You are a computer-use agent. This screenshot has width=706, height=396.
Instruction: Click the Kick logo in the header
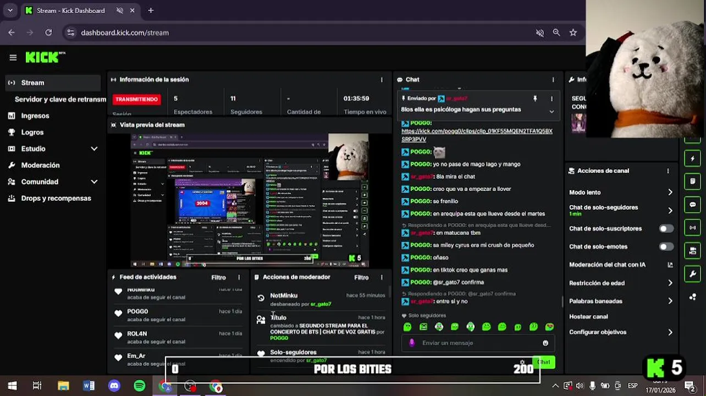(x=45, y=57)
